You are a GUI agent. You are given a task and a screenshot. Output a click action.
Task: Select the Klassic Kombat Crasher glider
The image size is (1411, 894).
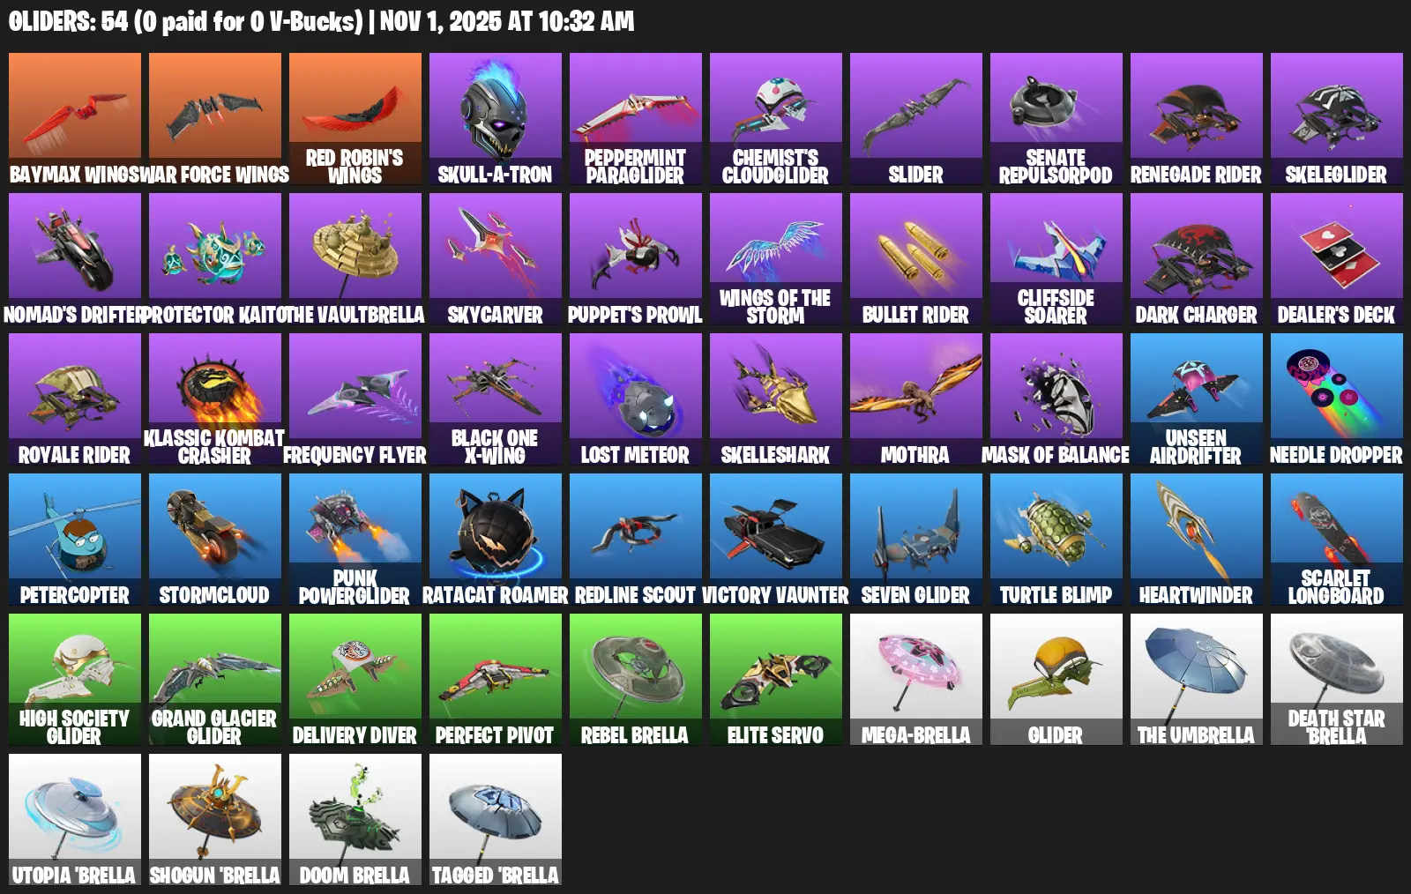(215, 399)
